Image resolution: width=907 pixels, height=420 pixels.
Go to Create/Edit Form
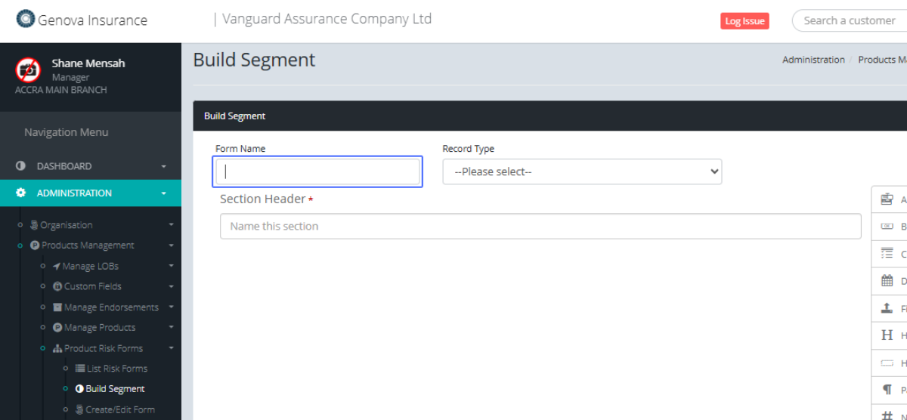point(119,409)
